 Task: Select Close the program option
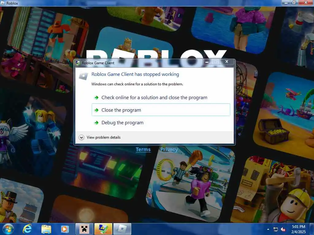click(161, 110)
